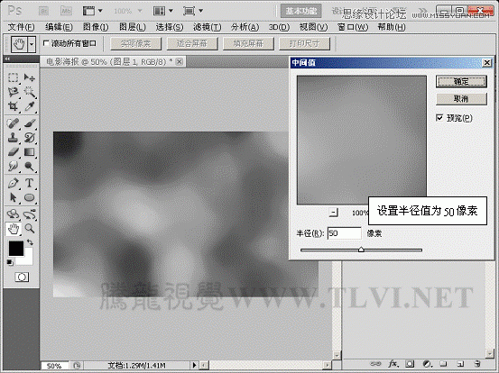Open the Hand tool preset picker arrow
The height and width of the screenshot is (373, 499).
click(x=32, y=44)
